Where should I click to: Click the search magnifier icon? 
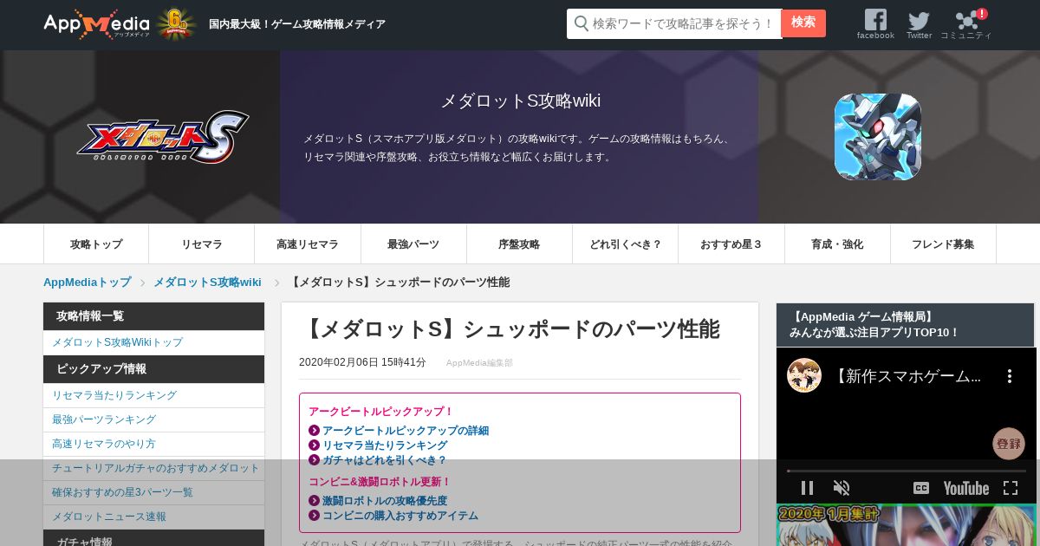(x=582, y=23)
